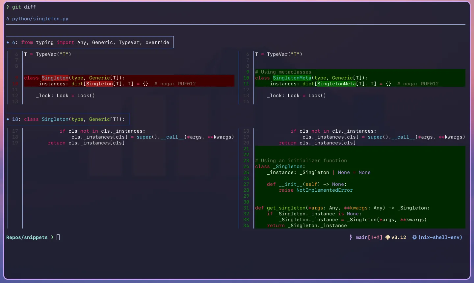Select the python/singleton.py file heading
The height and width of the screenshot is (283, 474).
(x=40, y=19)
